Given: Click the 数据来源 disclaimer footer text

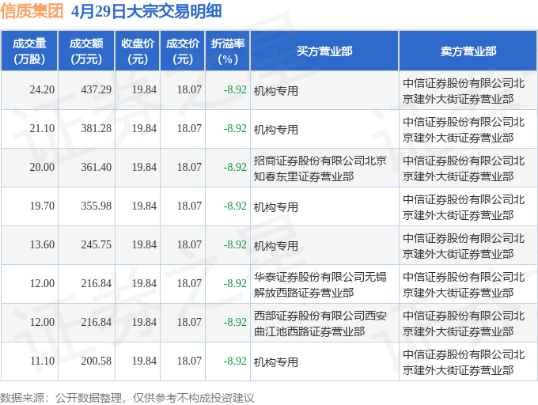Looking at the screenshot, I should [127, 398].
